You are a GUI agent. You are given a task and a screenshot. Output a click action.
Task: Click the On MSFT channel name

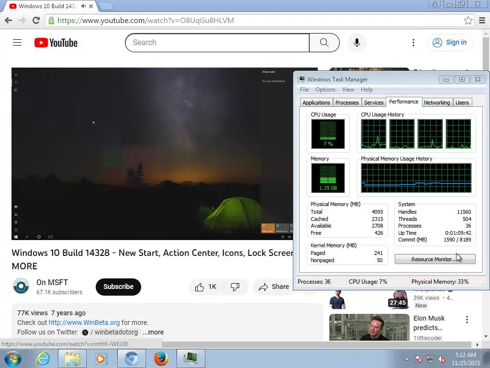coord(52,283)
